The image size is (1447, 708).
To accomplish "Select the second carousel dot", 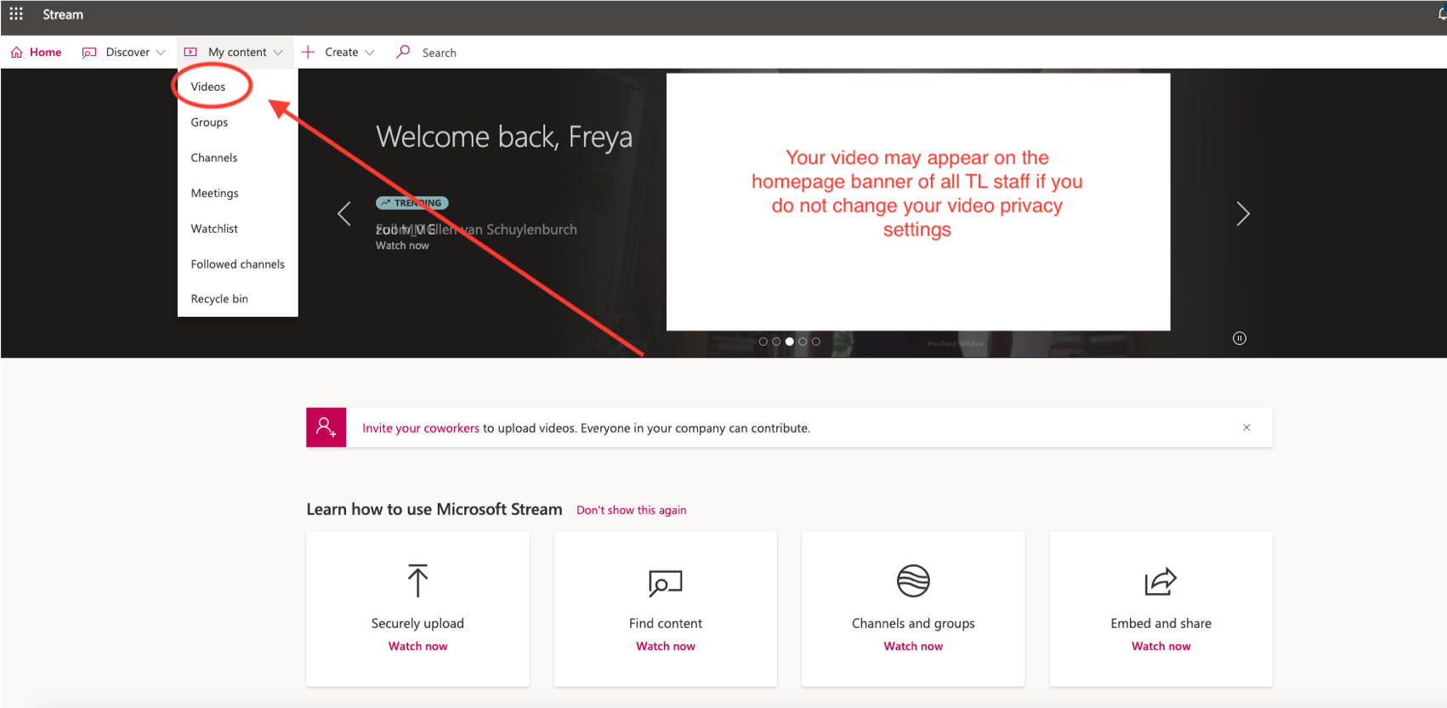I will point(776,342).
